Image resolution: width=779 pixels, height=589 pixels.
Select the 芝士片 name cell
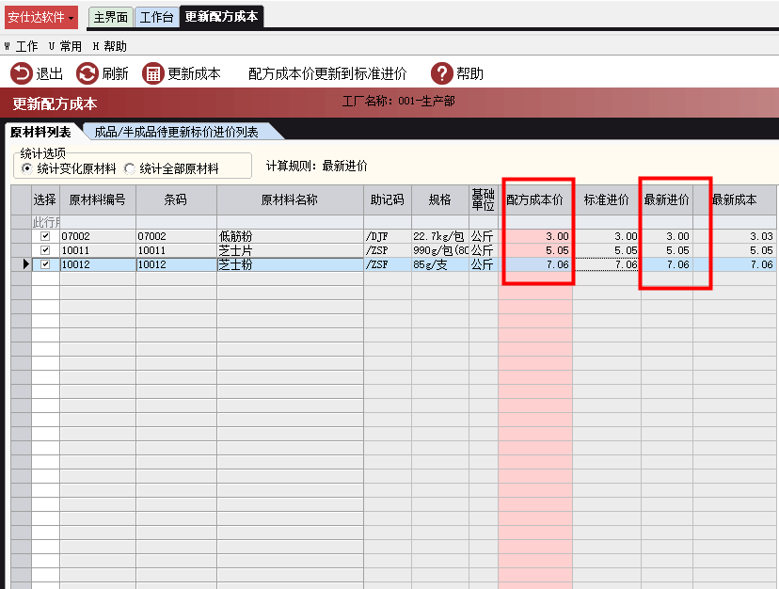290,250
